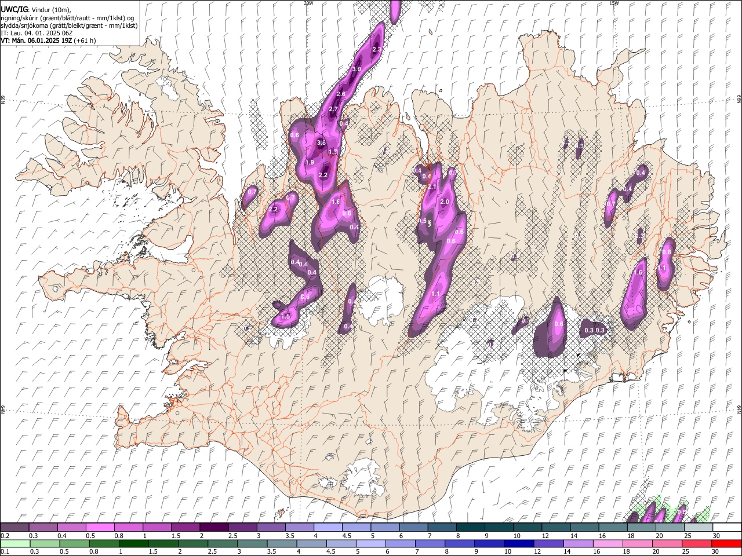
Task: Pick the deep blue 10 swatch in rain legend
Action: (x=518, y=543)
